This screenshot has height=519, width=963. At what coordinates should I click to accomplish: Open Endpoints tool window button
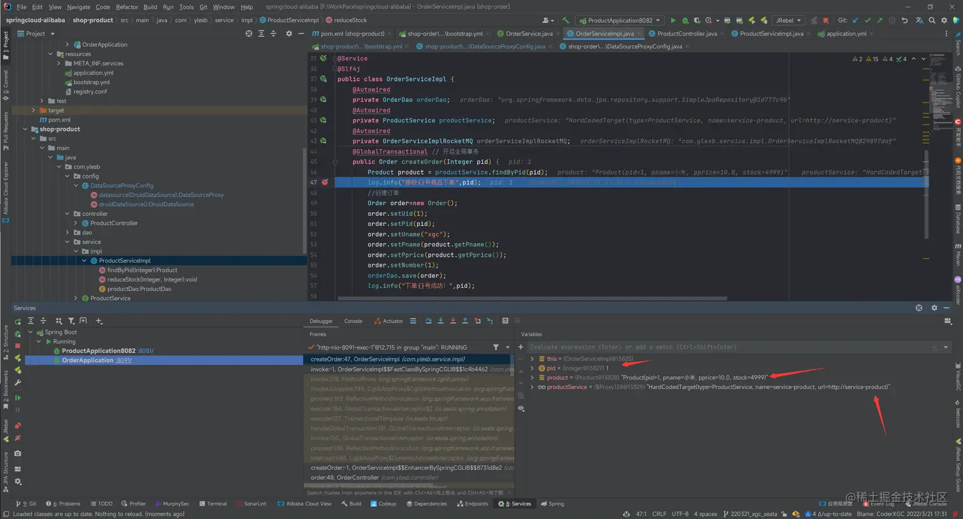click(473, 504)
